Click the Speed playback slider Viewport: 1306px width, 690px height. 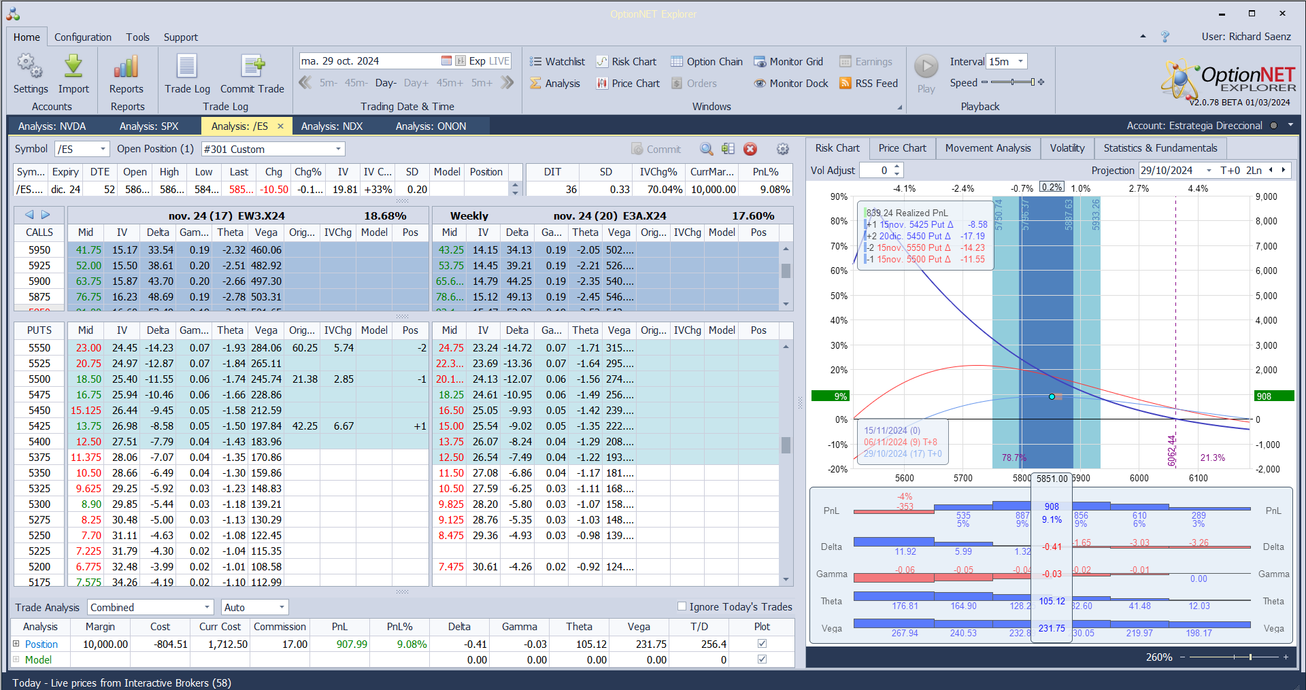1013,82
